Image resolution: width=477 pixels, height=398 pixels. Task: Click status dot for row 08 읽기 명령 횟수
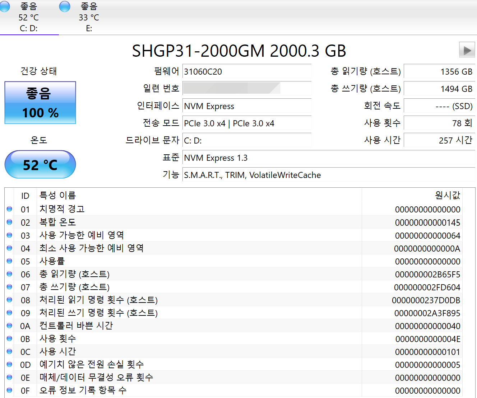9,299
